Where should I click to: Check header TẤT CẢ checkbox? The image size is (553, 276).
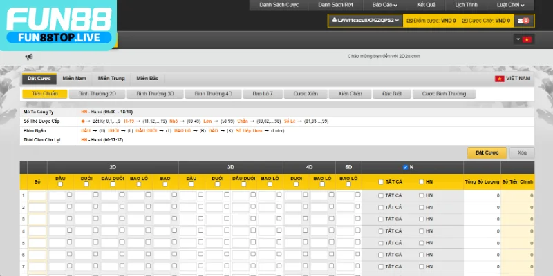381,182
